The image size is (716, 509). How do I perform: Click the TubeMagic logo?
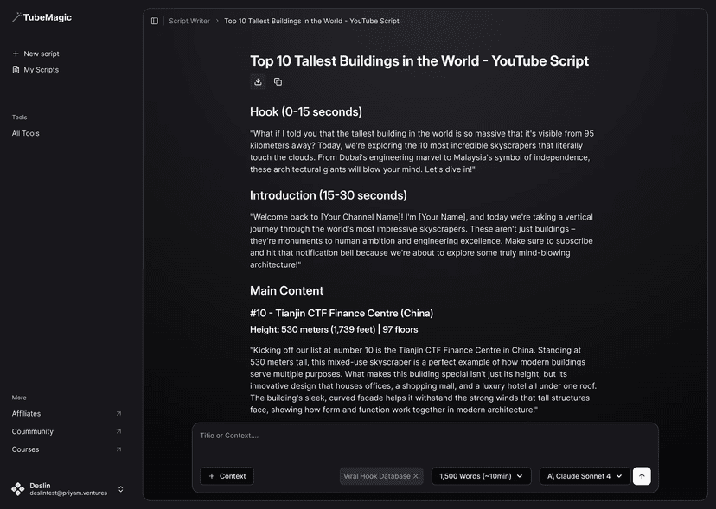(x=42, y=16)
